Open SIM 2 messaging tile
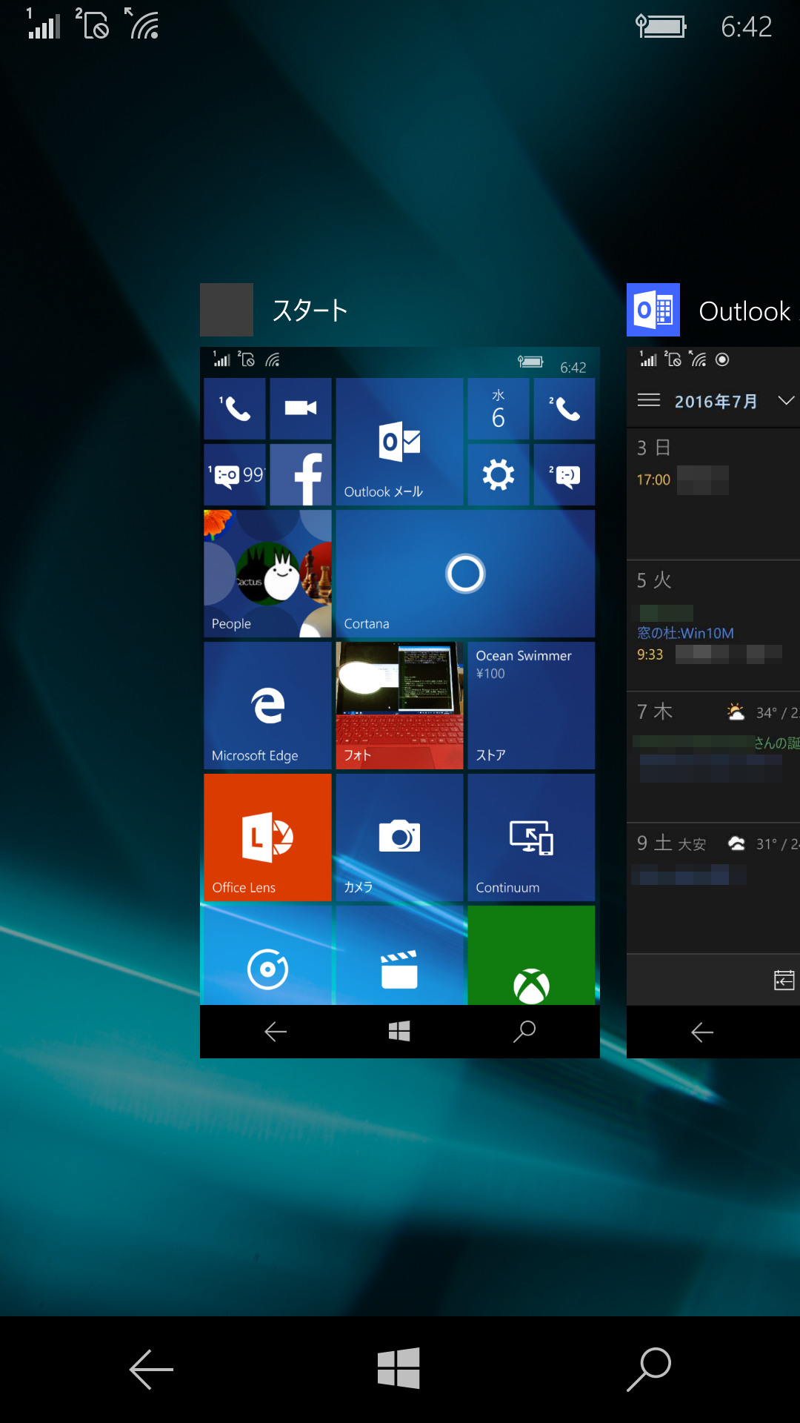This screenshot has width=800, height=1423. point(564,474)
